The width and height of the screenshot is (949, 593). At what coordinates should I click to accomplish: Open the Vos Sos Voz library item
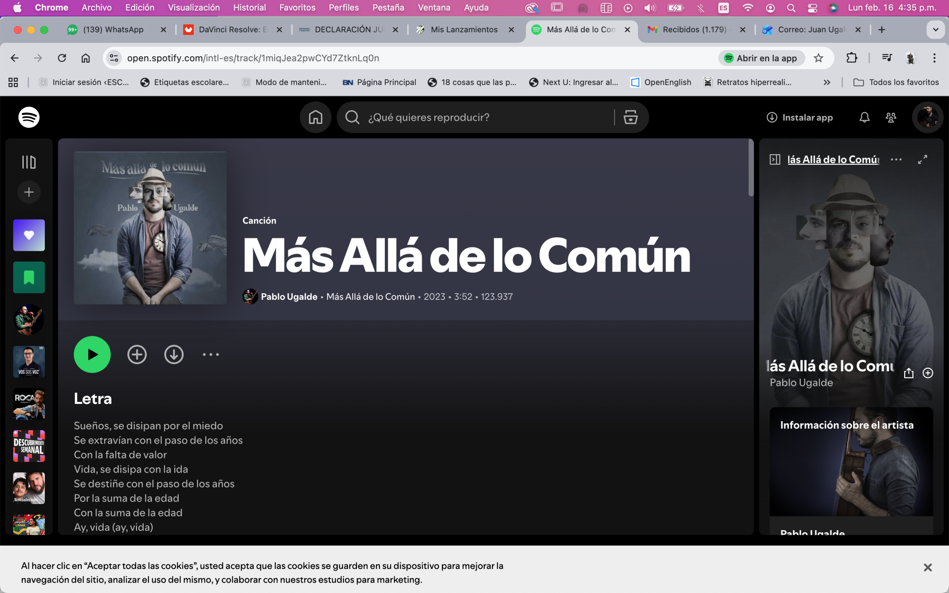pyautogui.click(x=29, y=362)
